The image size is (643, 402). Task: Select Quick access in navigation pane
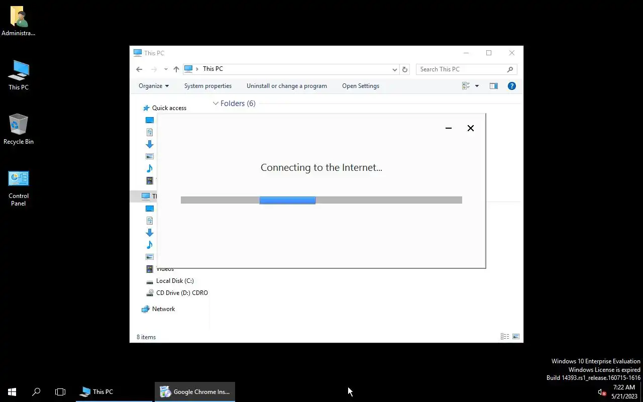point(169,108)
